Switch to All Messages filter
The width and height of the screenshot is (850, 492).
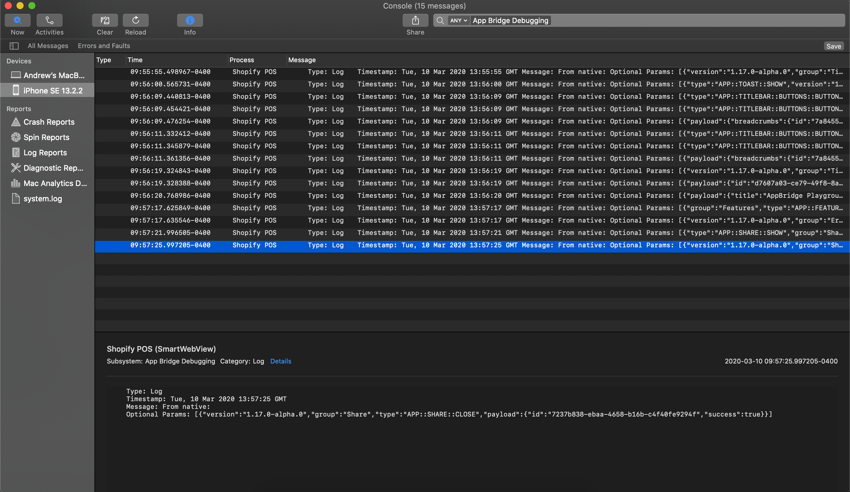point(48,46)
